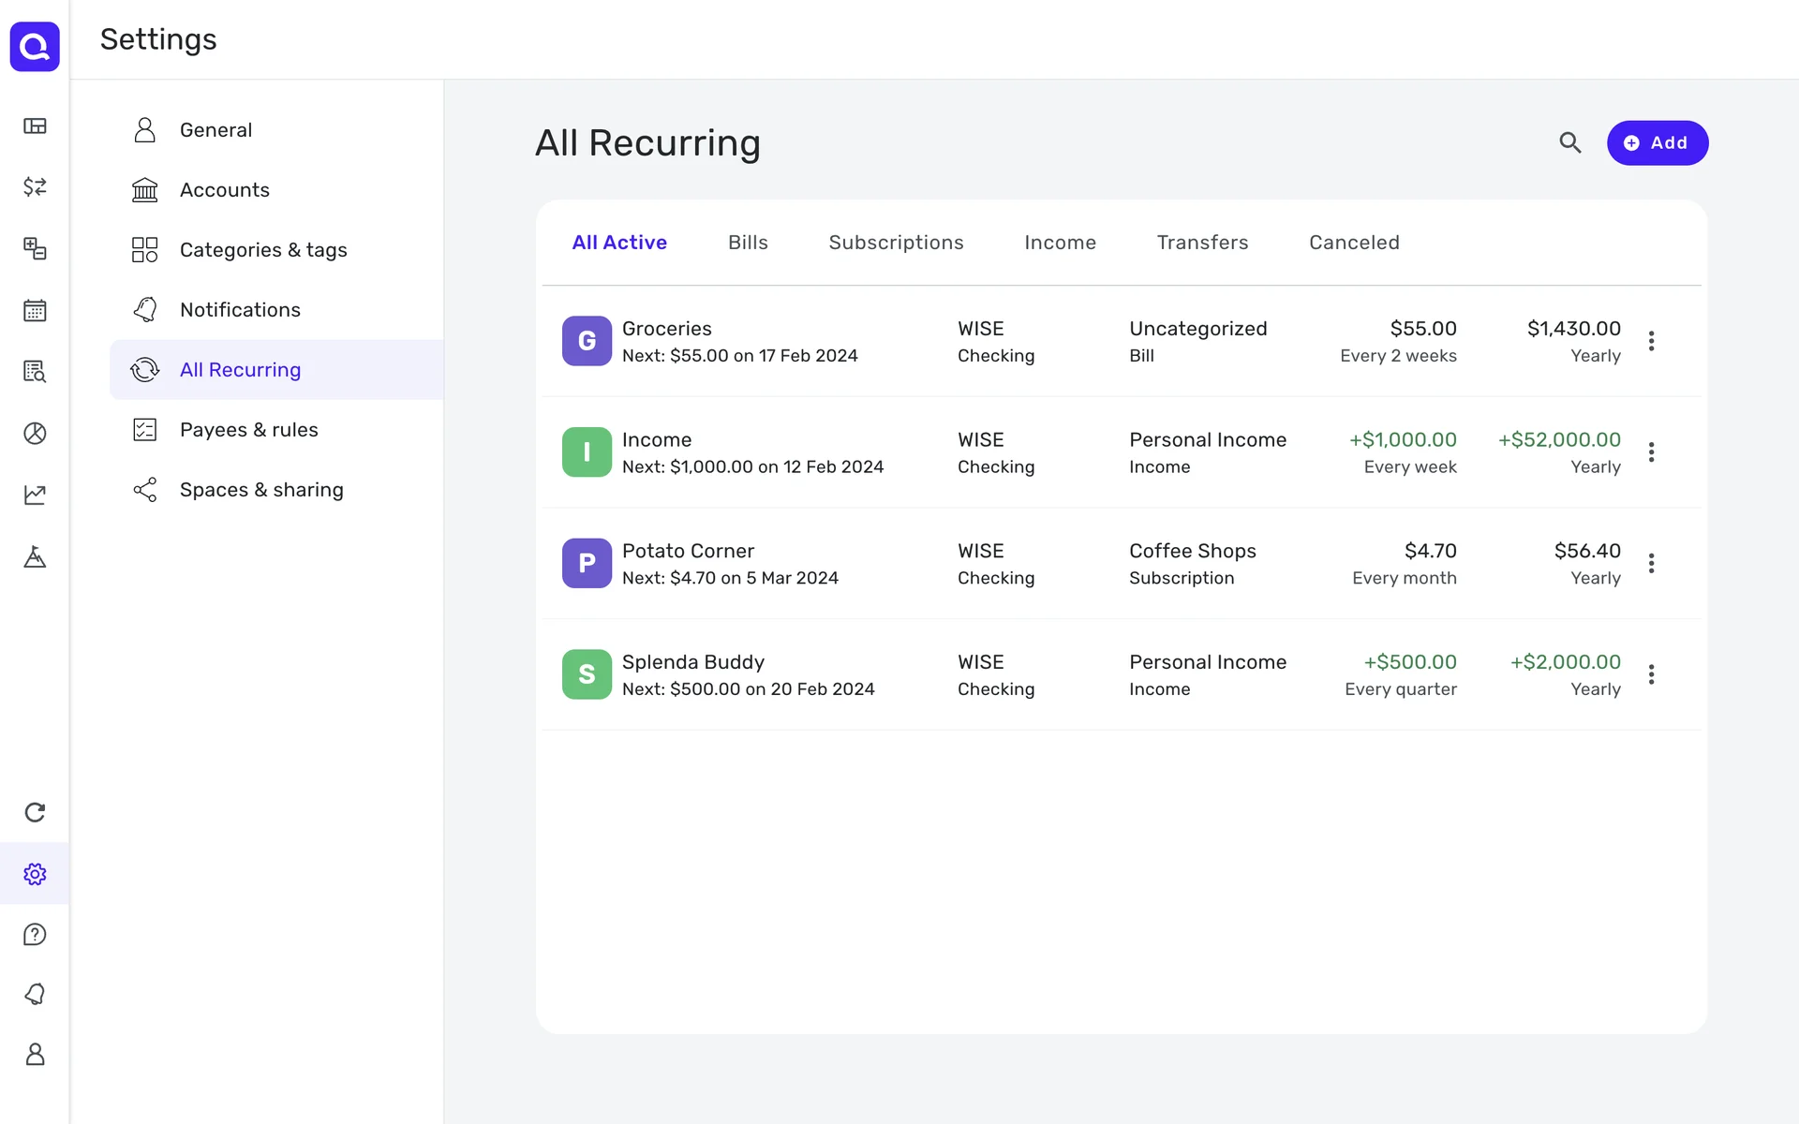Image resolution: width=1799 pixels, height=1124 pixels.
Task: Open Categories & tags settings
Action: 262,250
